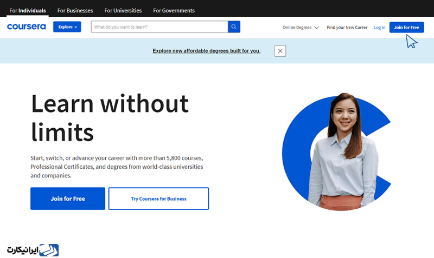Focus the What do you want to learn field
Screen dimensions: 434x258
(159, 27)
